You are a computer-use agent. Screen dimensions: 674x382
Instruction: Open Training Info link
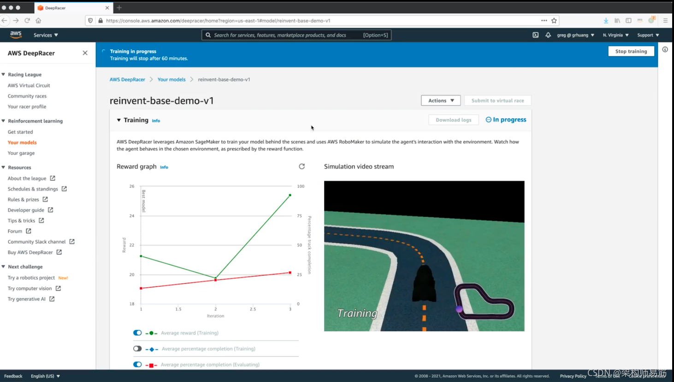coord(156,121)
